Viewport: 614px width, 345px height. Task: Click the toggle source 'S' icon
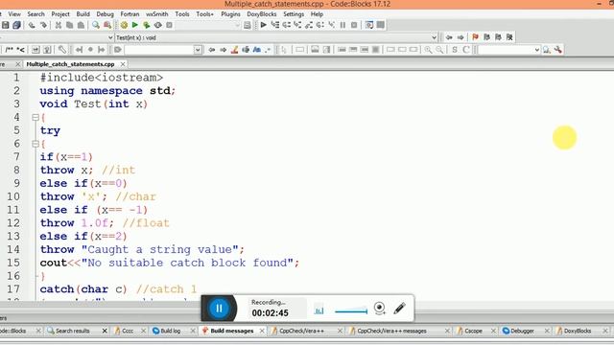click(x=454, y=50)
